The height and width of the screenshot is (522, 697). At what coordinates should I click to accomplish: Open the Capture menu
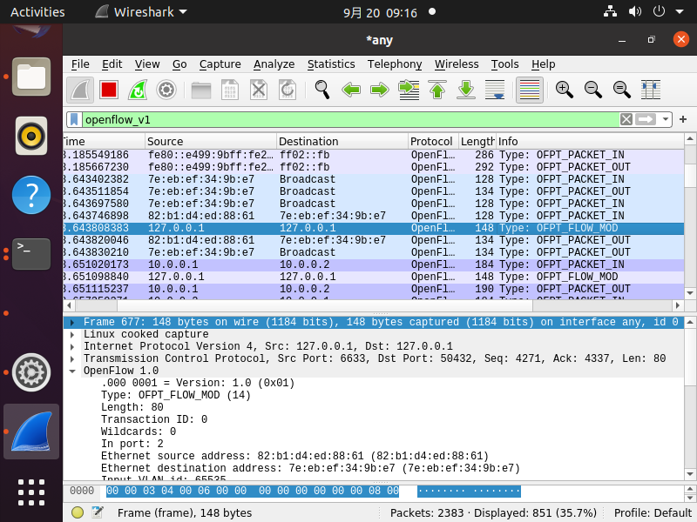(x=220, y=64)
